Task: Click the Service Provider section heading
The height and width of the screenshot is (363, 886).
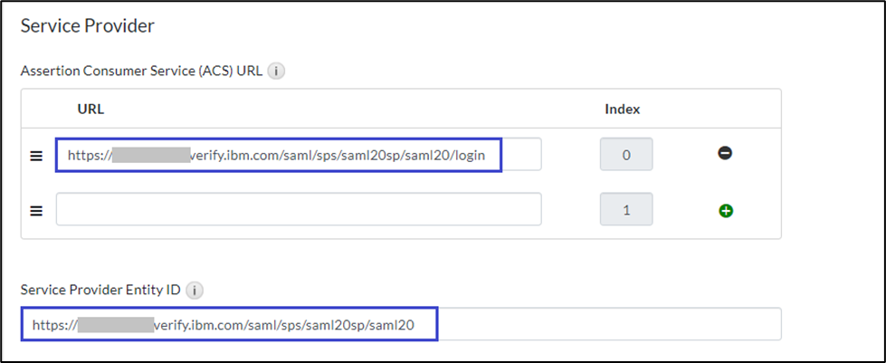Action: tap(87, 25)
